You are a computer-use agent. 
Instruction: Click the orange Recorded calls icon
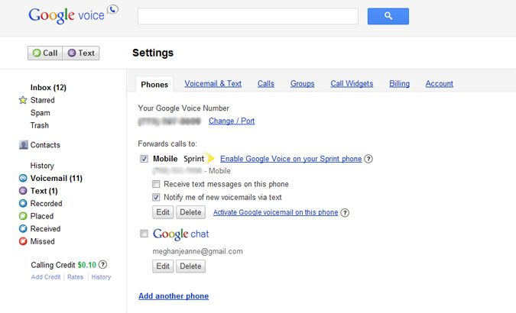click(24, 204)
